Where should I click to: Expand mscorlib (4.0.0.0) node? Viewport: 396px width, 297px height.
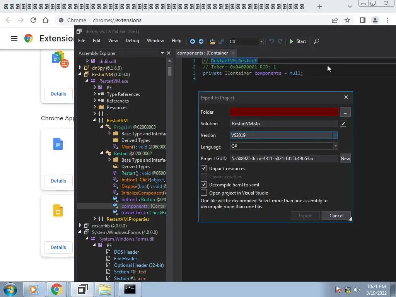[x=80, y=225]
